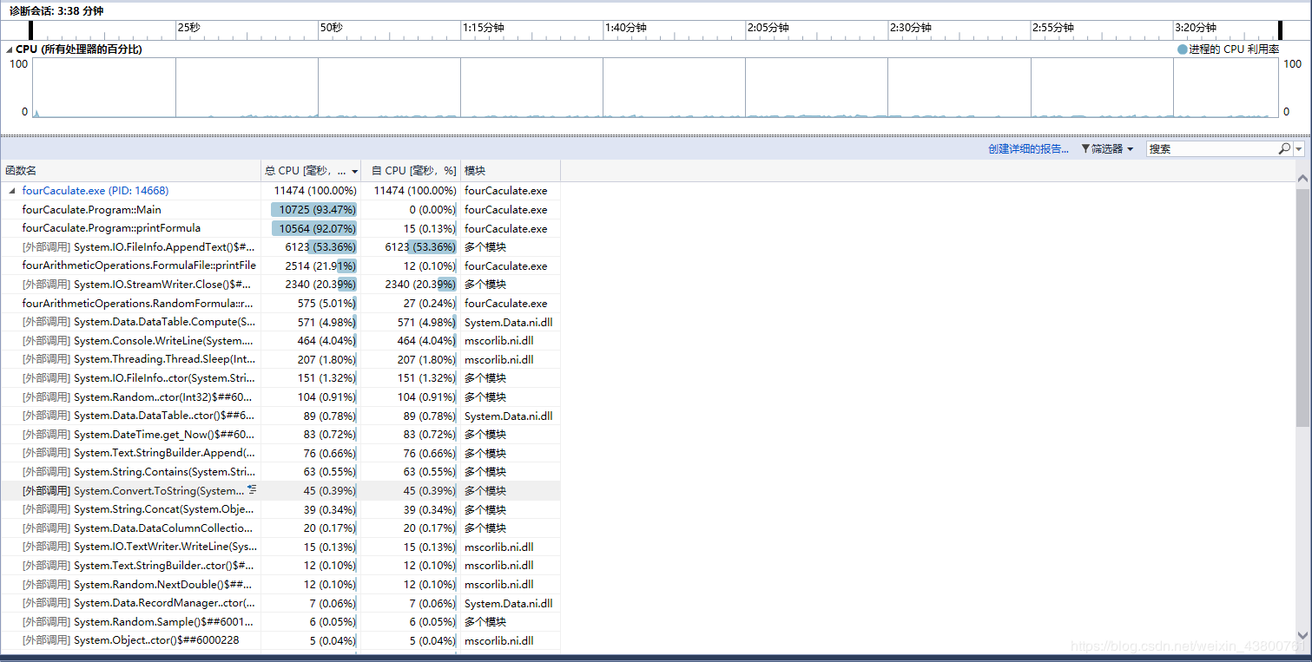1312x662 pixels.
Task: Click the right timeline selection handle
Action: click(1280, 30)
